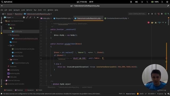Collapse all in Project panel header
The height and width of the screenshot is (96, 170).
click(31, 17)
